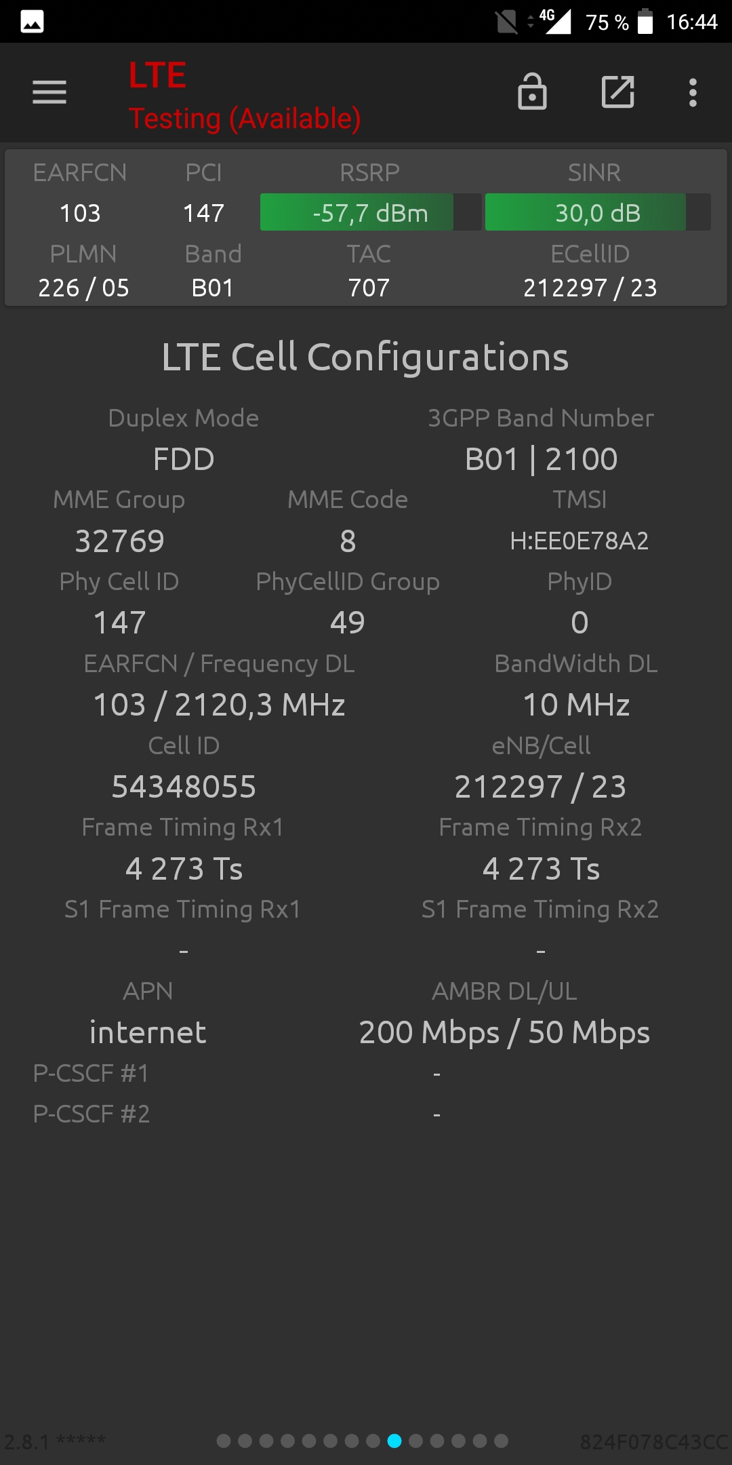732x1465 pixels.
Task: Select the first page indicator dot
Action: (x=224, y=1441)
